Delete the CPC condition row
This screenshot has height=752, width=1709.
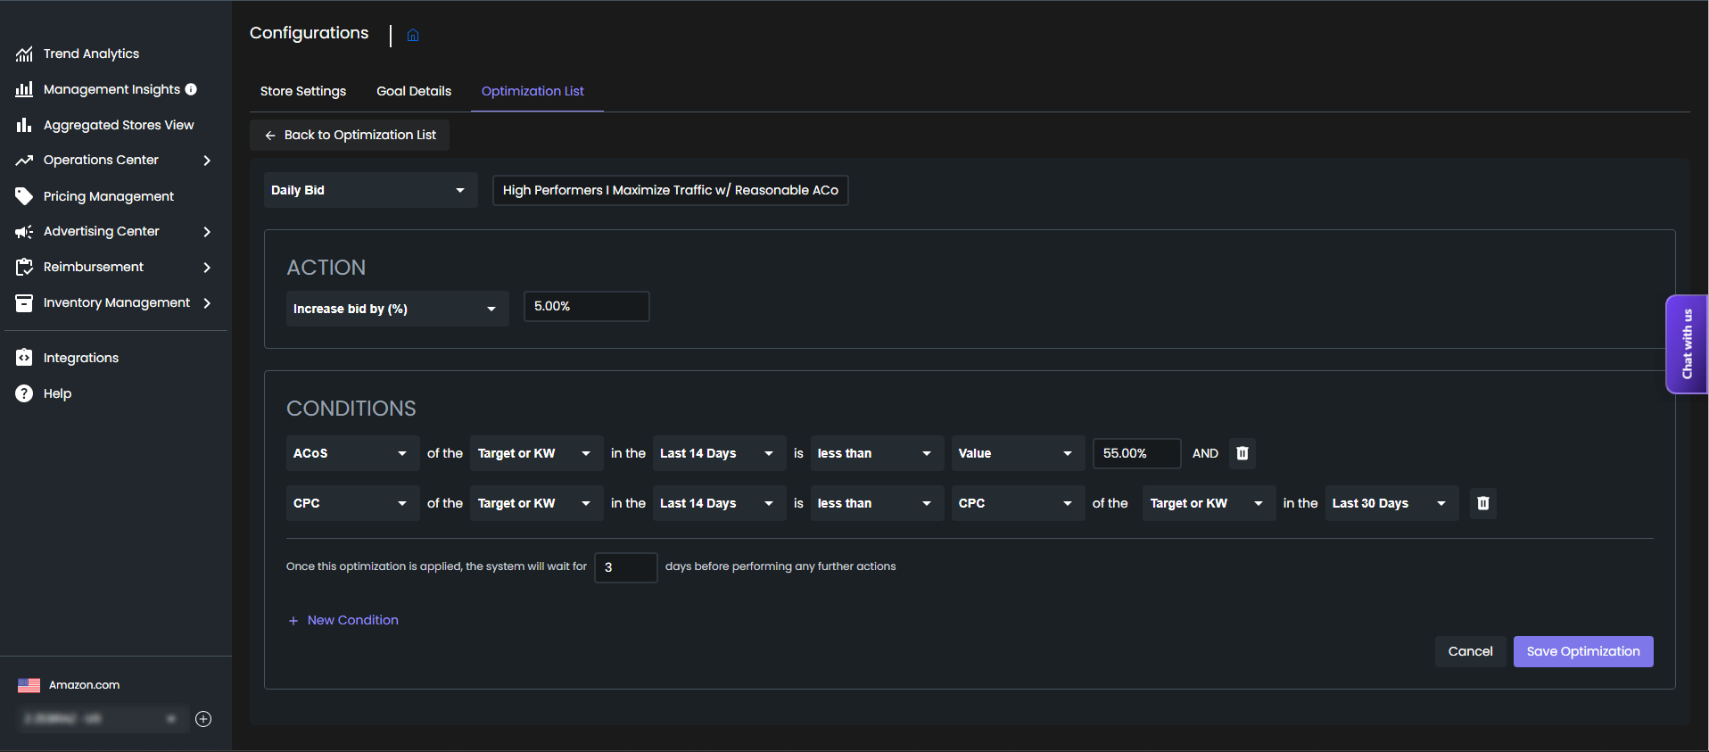pyautogui.click(x=1483, y=503)
